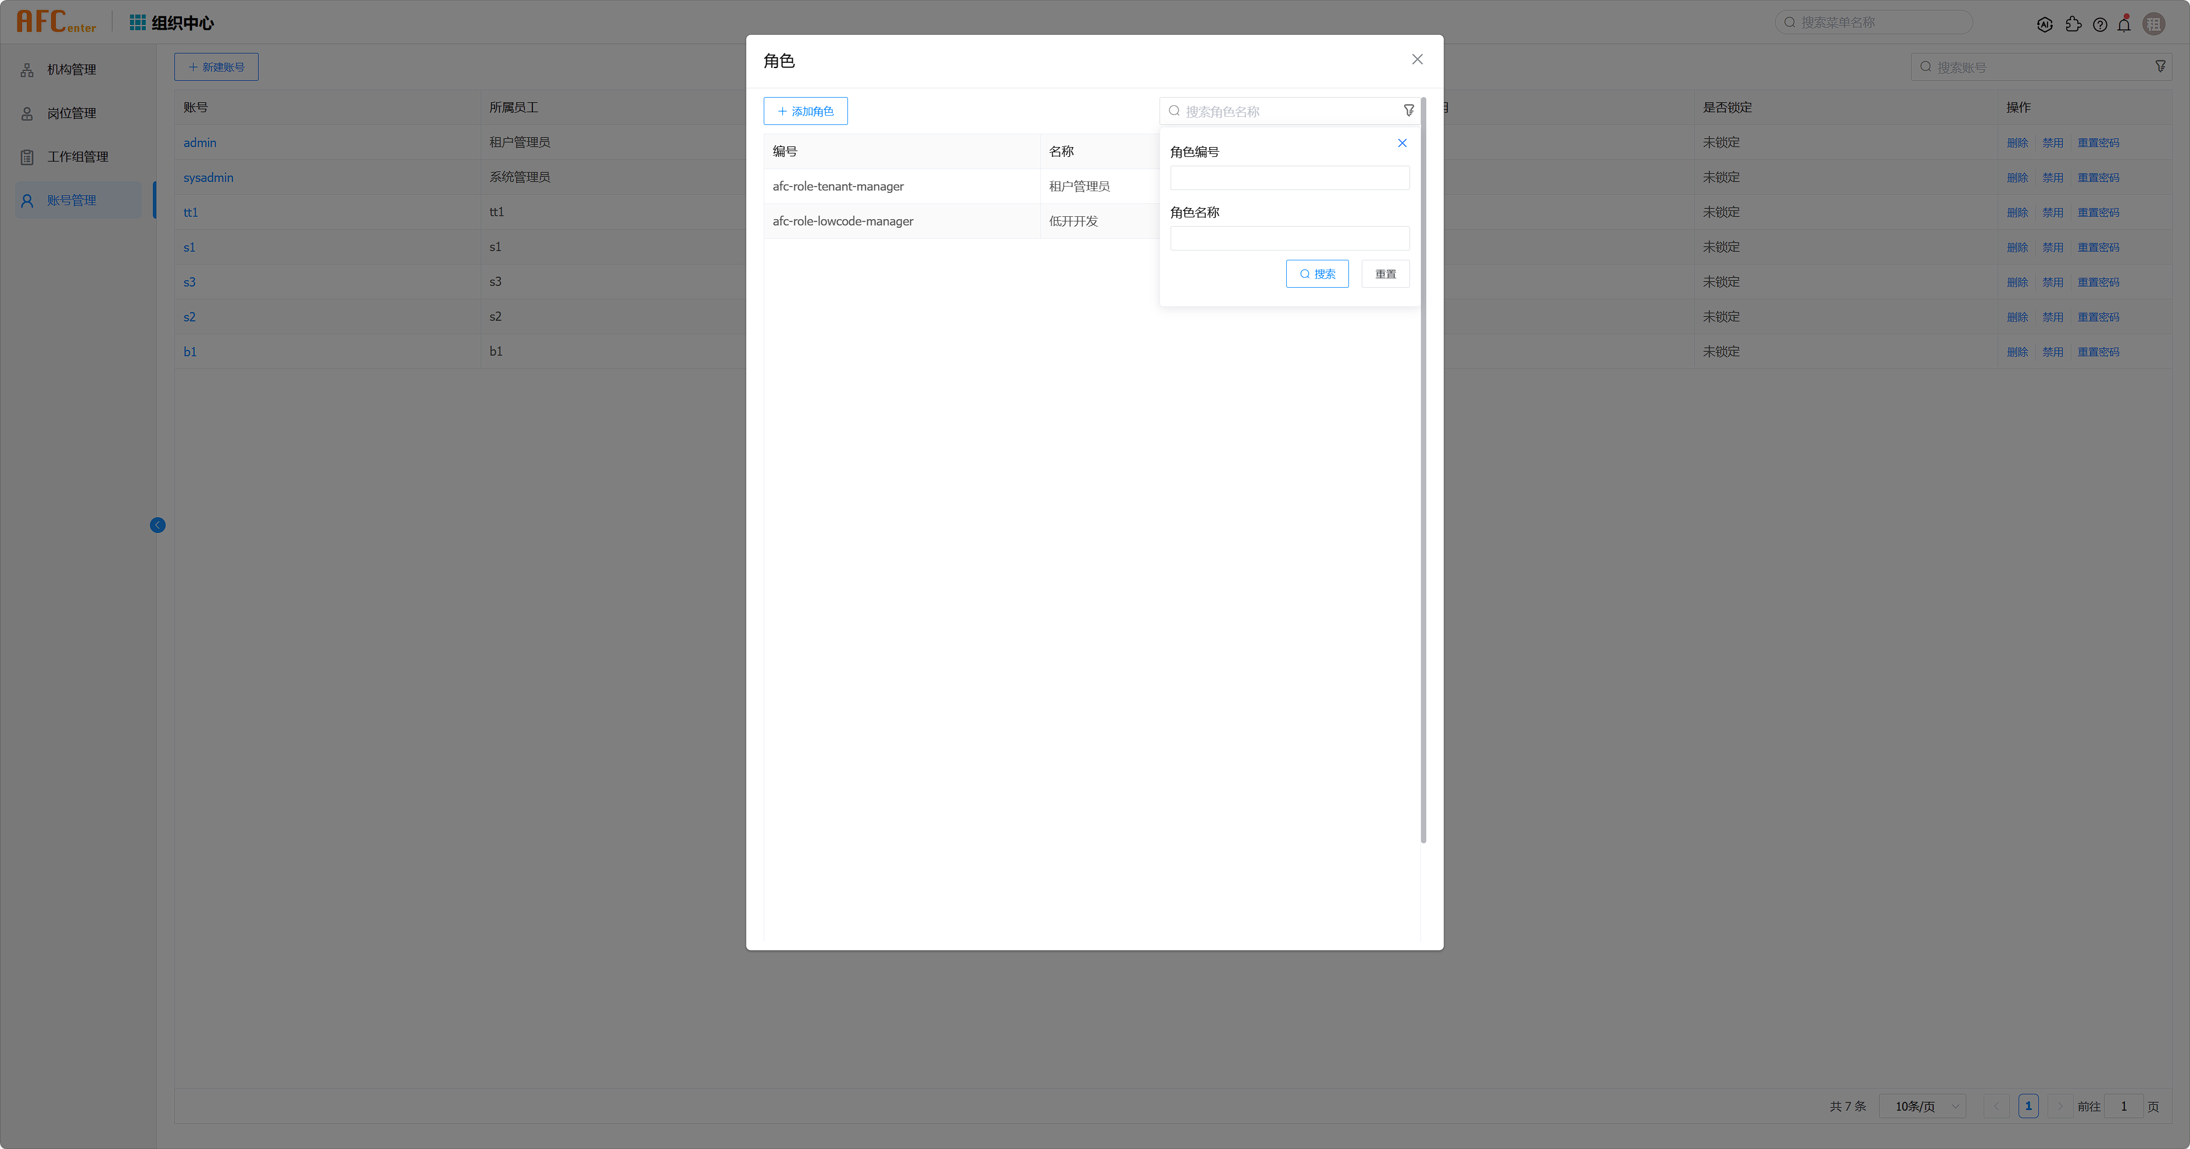Viewport: 2190px width, 1149px height.
Task: Collapse the sidebar with the blue arrow
Action: pos(158,525)
